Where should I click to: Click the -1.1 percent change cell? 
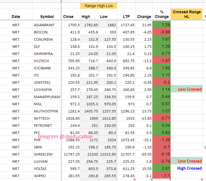pyautogui.click(x=162, y=176)
